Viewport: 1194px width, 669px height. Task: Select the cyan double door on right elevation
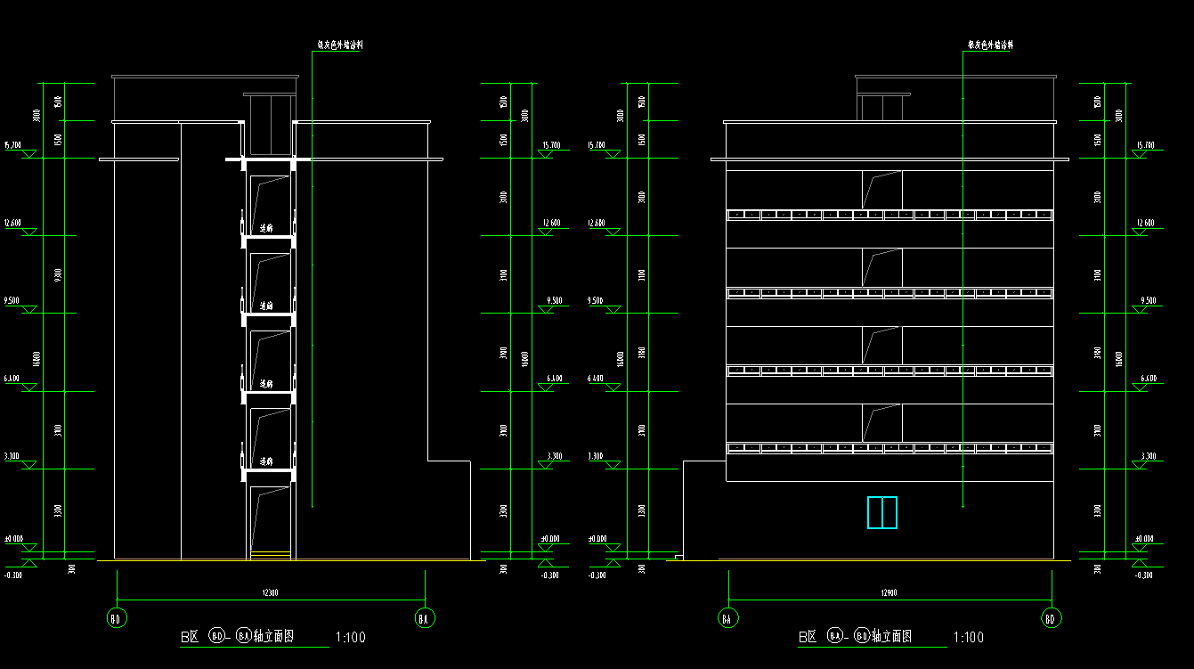tap(881, 512)
